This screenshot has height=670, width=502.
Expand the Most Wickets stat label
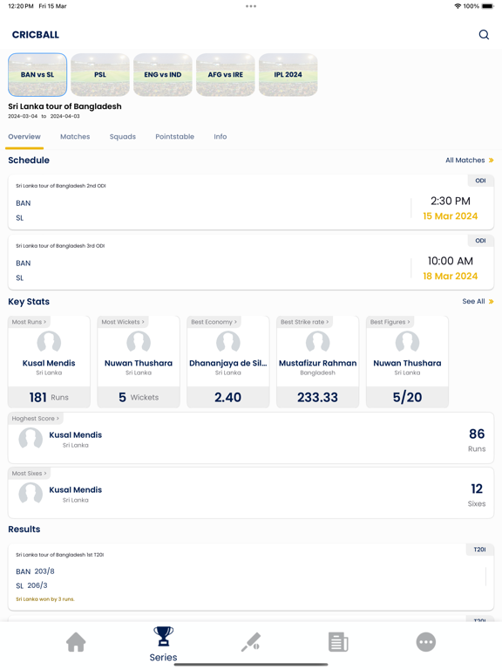123,322
